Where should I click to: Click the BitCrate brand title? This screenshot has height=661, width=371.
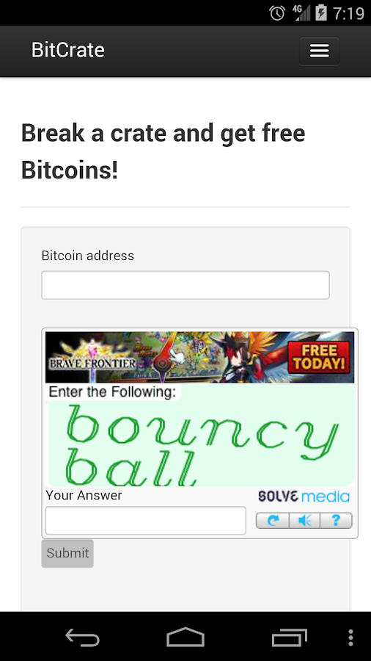coord(68,50)
